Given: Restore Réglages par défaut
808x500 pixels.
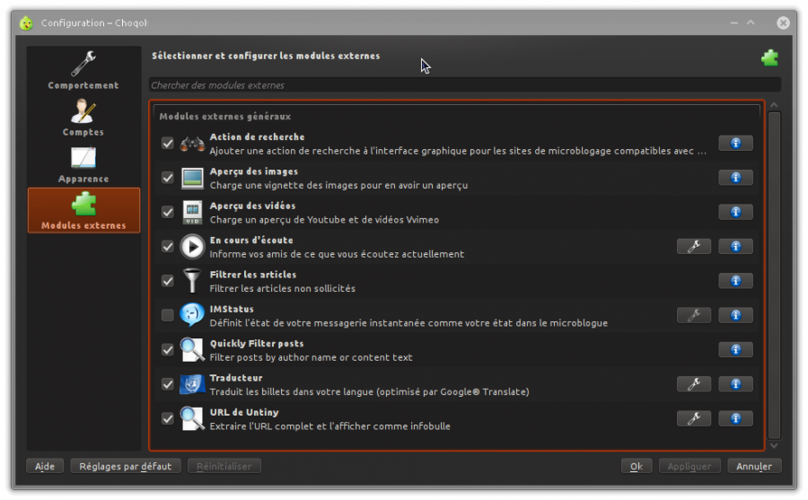Looking at the screenshot, I should click(x=125, y=467).
